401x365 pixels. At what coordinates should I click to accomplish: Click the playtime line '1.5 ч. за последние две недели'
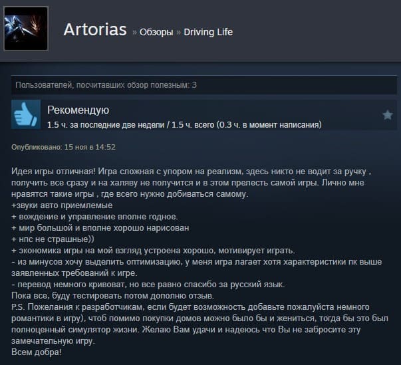click(106, 125)
